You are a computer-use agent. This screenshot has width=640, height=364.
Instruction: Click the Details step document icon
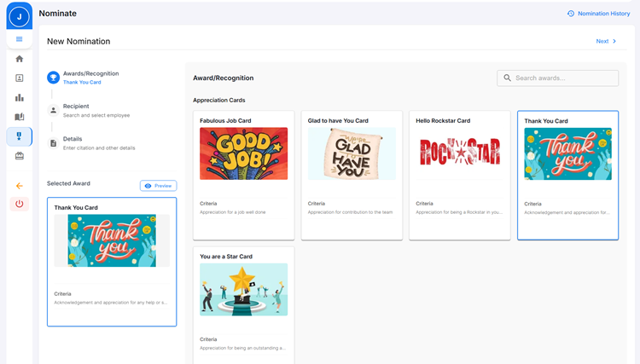point(53,143)
